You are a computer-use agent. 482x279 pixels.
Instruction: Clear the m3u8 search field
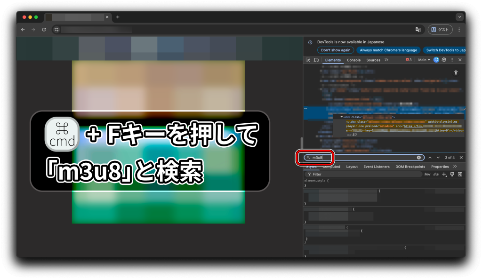click(419, 158)
